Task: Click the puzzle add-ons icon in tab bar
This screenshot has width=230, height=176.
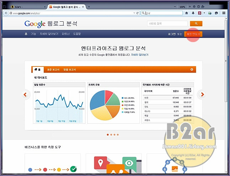Action: (203, 7)
